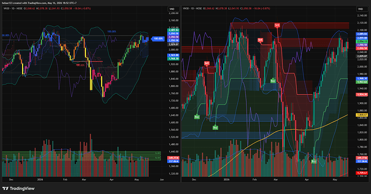The image size is (371, 194).
Task: Click the Apr label on left chart time axis
Action: coord(112,180)
